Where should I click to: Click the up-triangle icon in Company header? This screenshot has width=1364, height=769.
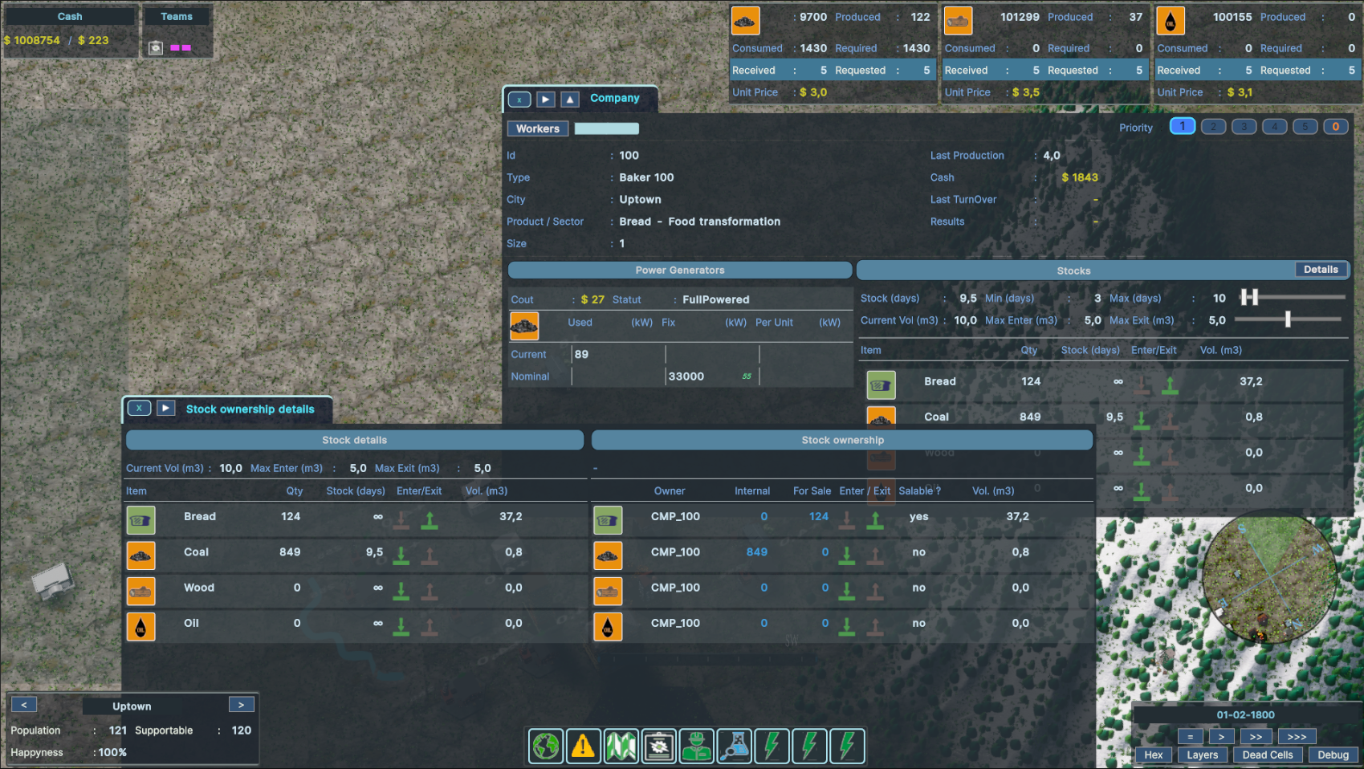[570, 100]
